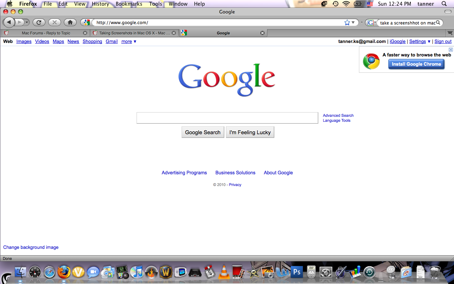The width and height of the screenshot is (454, 284).
Task: Open Time Machine from the Dock
Action: [369, 273]
